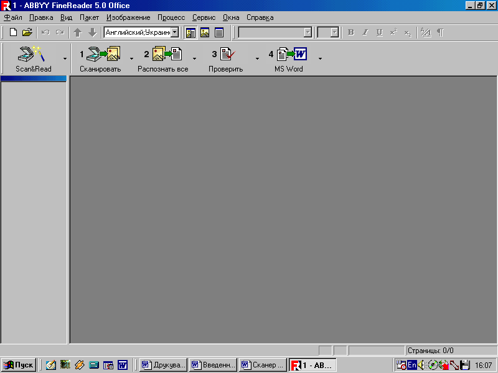Expand the Сканировать dropdown arrow
498x373 pixels.
[x=131, y=58]
